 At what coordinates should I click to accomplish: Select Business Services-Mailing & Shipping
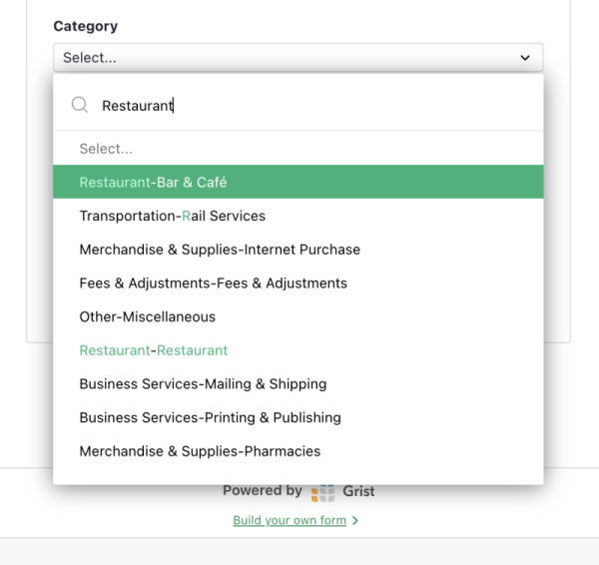(203, 384)
